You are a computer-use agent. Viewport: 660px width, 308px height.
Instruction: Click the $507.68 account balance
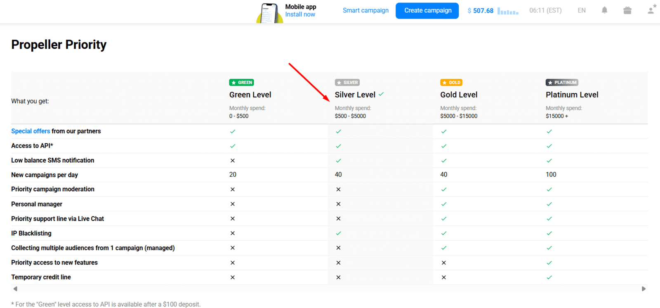(480, 11)
